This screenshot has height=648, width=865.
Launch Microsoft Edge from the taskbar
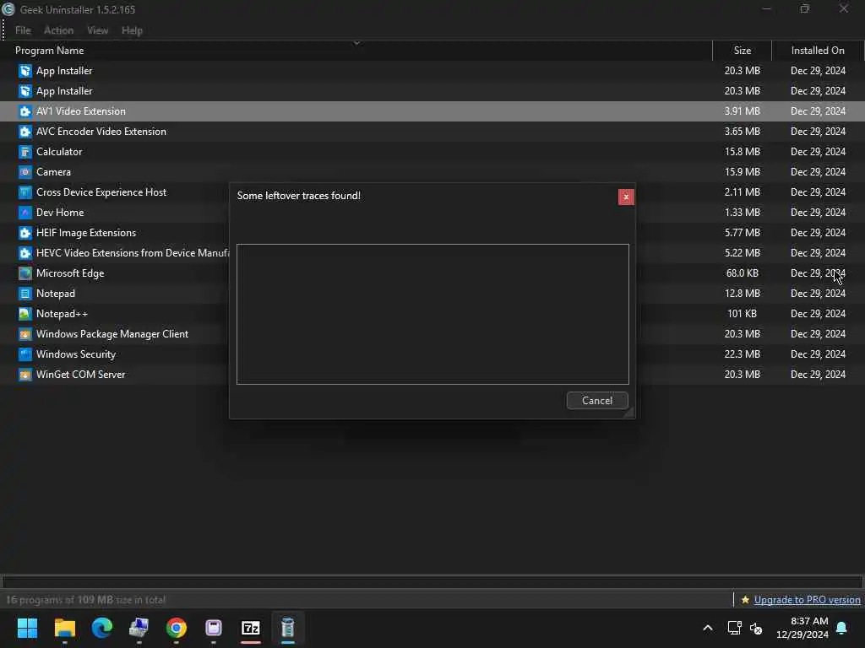(x=101, y=628)
